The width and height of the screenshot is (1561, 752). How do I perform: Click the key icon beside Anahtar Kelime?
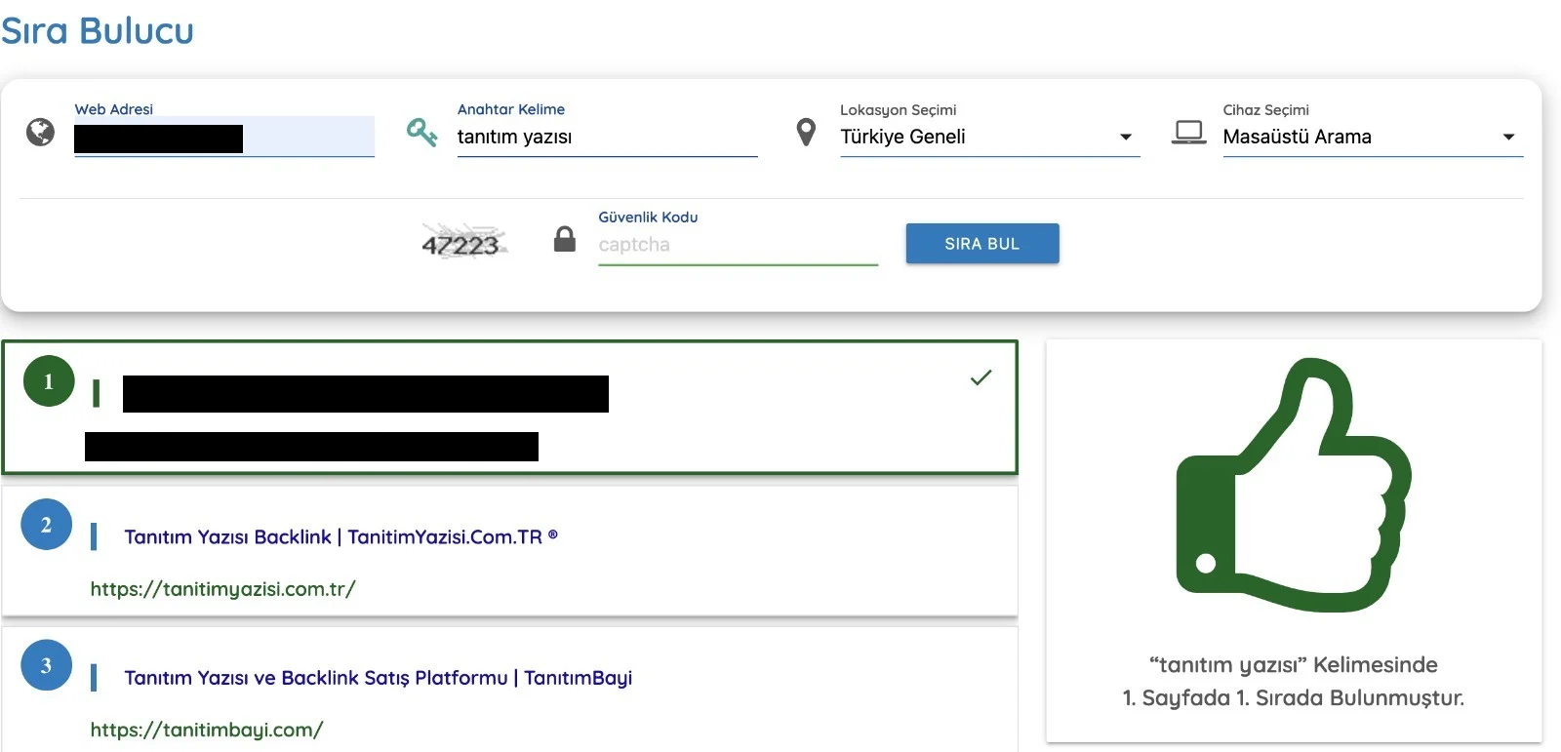pyautogui.click(x=421, y=132)
